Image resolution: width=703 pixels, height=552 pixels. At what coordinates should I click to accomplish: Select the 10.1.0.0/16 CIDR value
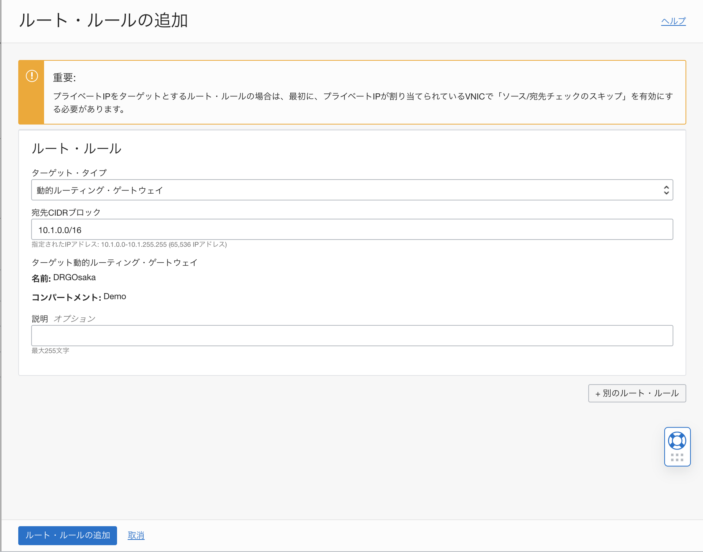coord(61,229)
